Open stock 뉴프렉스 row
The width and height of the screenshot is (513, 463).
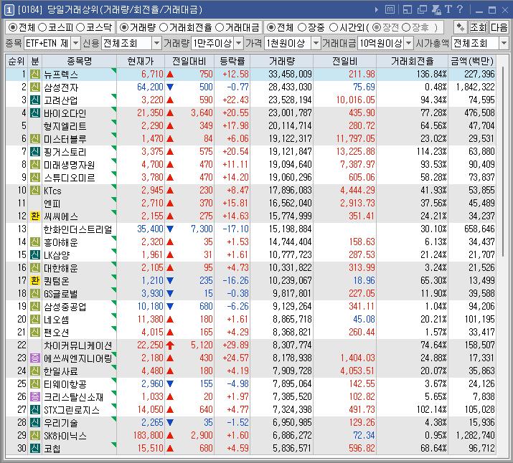[250, 74]
